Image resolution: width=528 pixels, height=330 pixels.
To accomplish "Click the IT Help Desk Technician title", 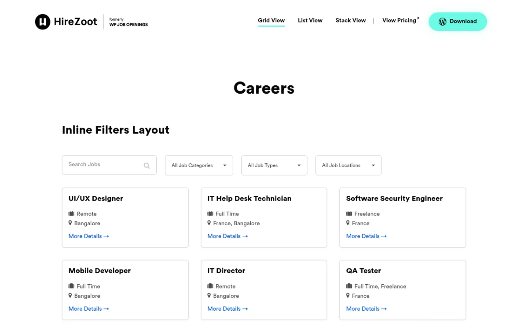I will [249, 198].
